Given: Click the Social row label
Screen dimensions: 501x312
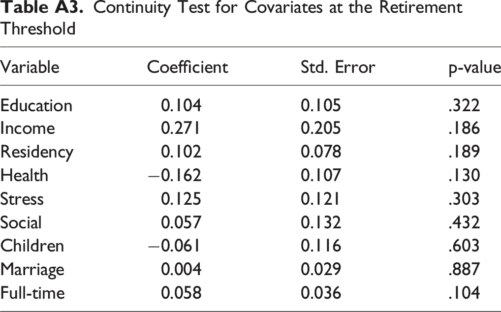Looking at the screenshot, I should [21, 222].
